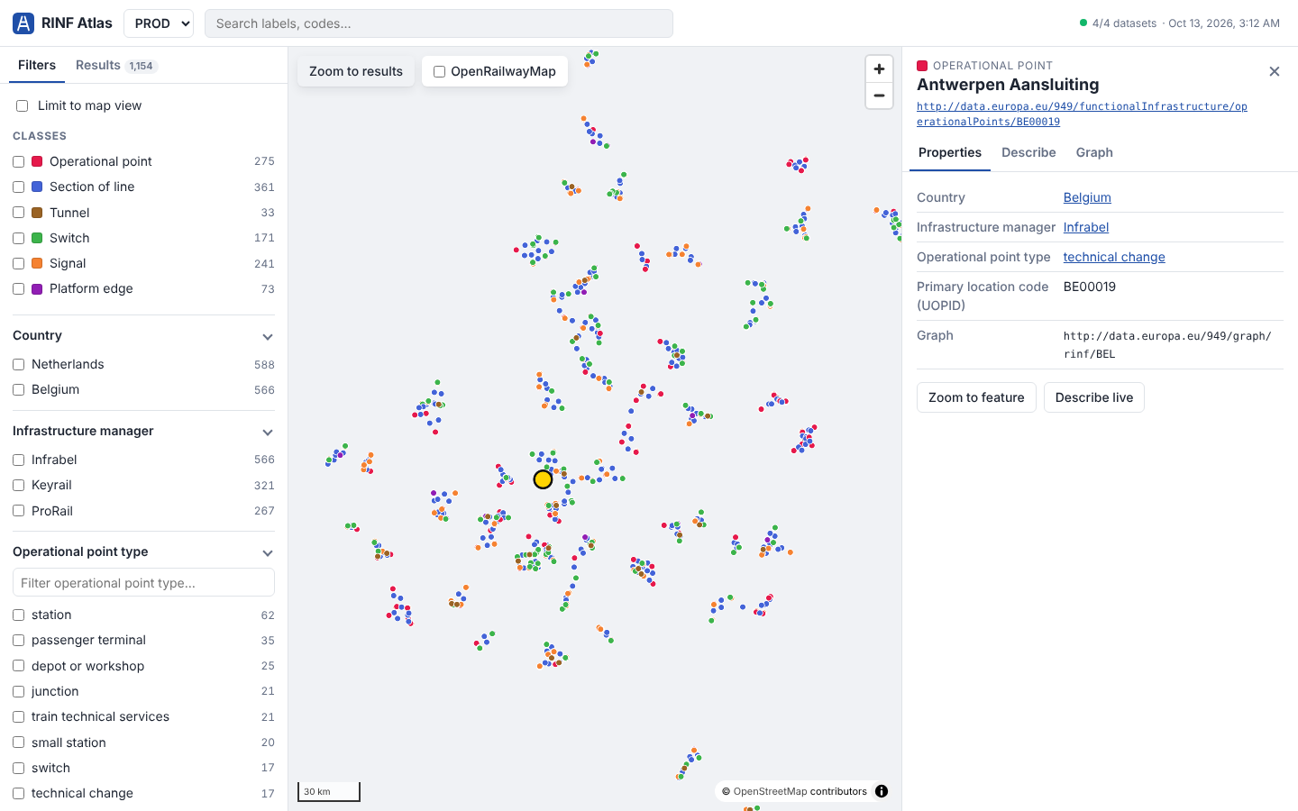Image resolution: width=1298 pixels, height=811 pixels.
Task: Click the RINF Atlas logo icon
Action: 23,23
